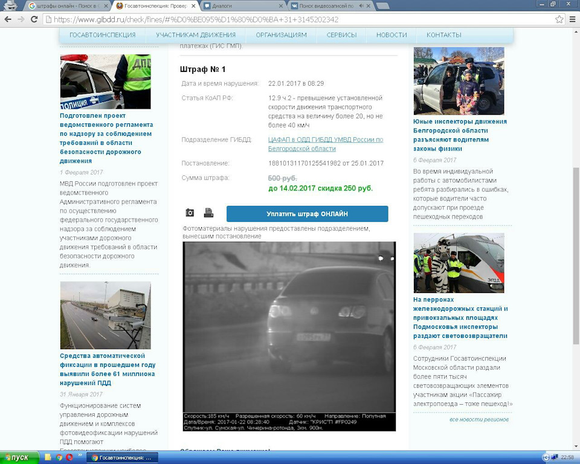Open 'На перронах железнодорожных станций' news link
This screenshot has width=580, height=464.
[460, 317]
